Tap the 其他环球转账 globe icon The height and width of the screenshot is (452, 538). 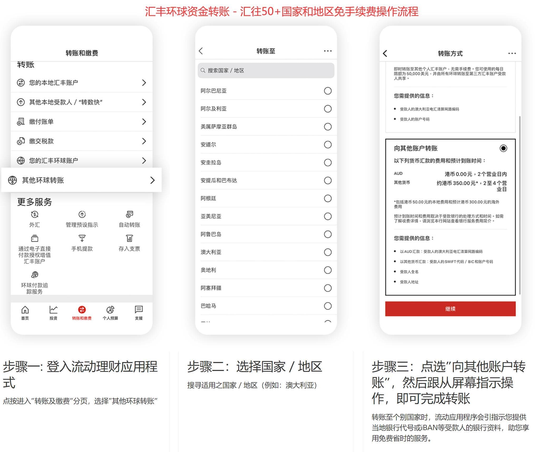coord(12,180)
